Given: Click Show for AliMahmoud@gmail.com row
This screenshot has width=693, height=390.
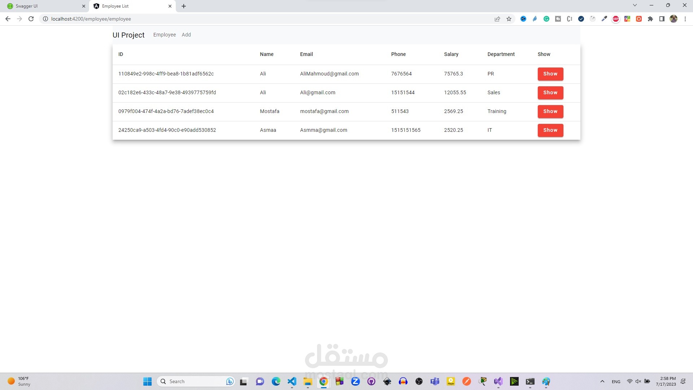Looking at the screenshot, I should coord(550,74).
